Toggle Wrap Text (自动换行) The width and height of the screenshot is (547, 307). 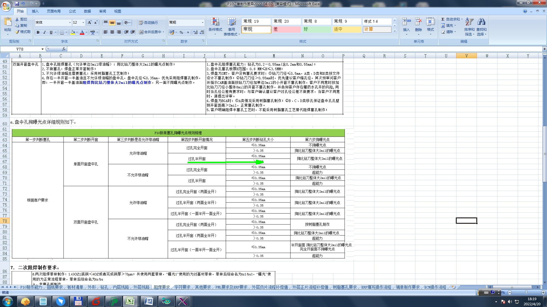point(148,22)
